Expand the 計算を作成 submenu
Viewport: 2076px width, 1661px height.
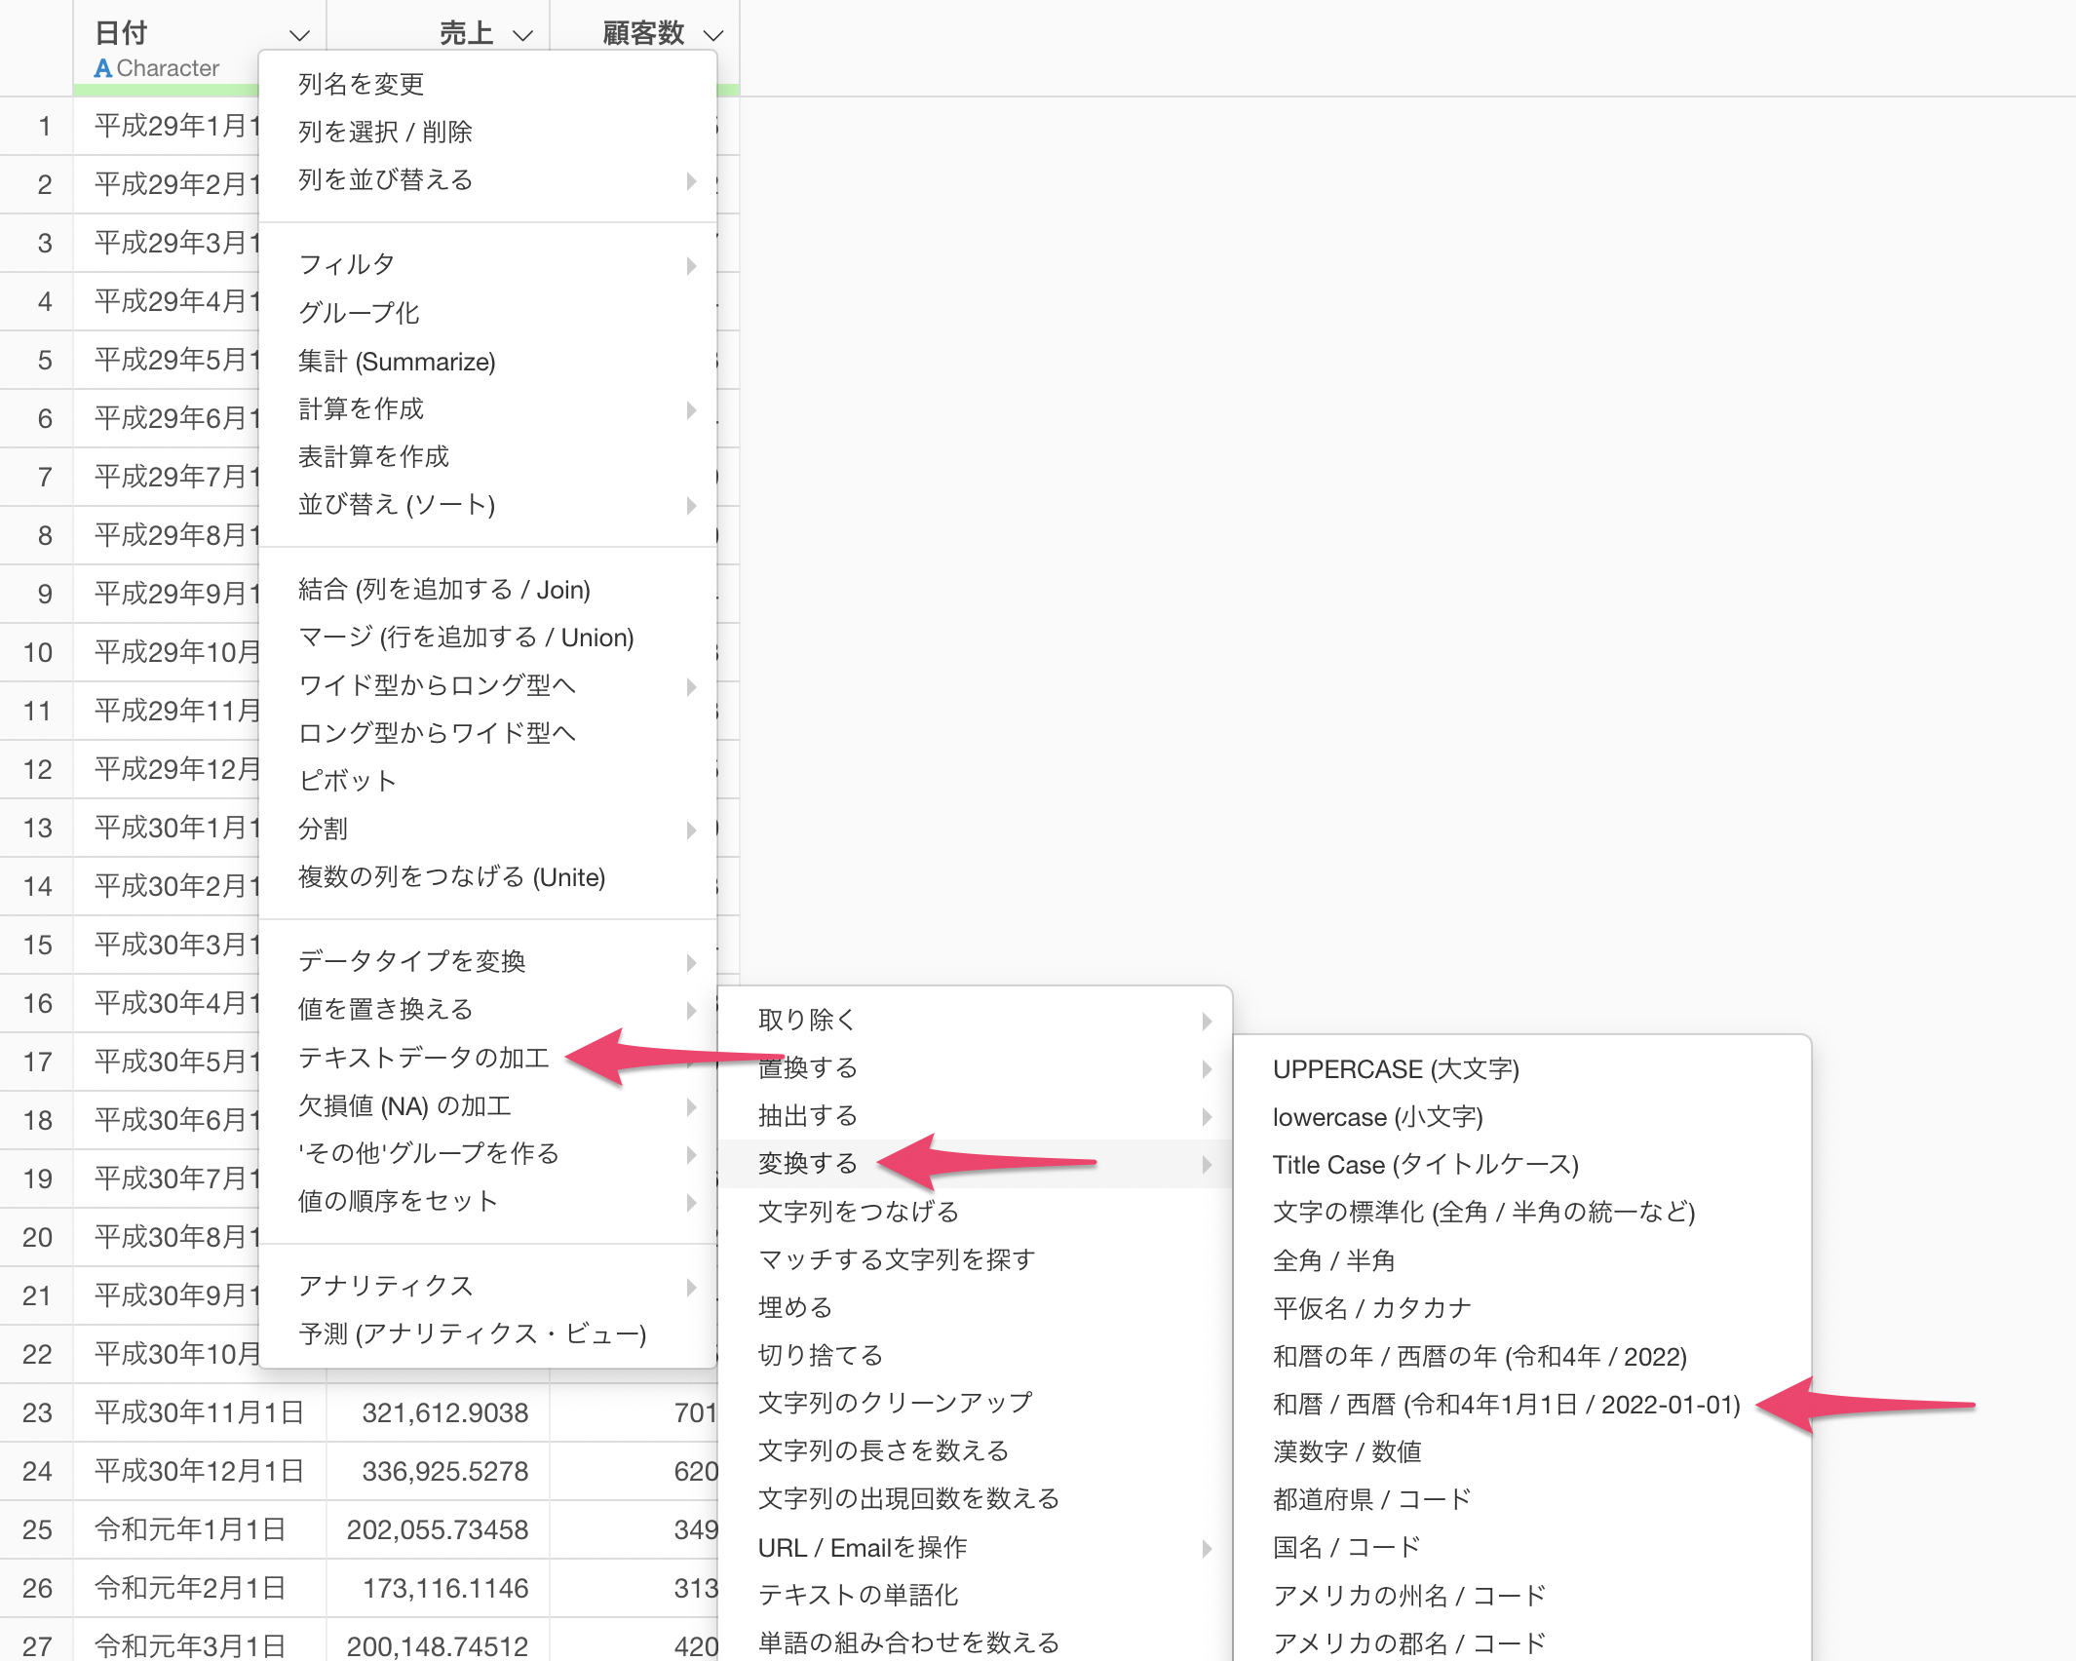click(x=487, y=408)
